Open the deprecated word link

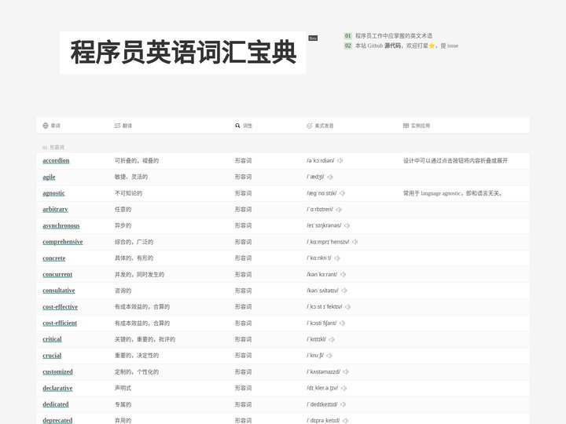(x=57, y=420)
